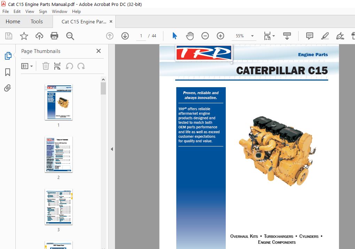This screenshot has height=249, width=355.
Task: Rotate page clockwise
Action: (x=81, y=66)
